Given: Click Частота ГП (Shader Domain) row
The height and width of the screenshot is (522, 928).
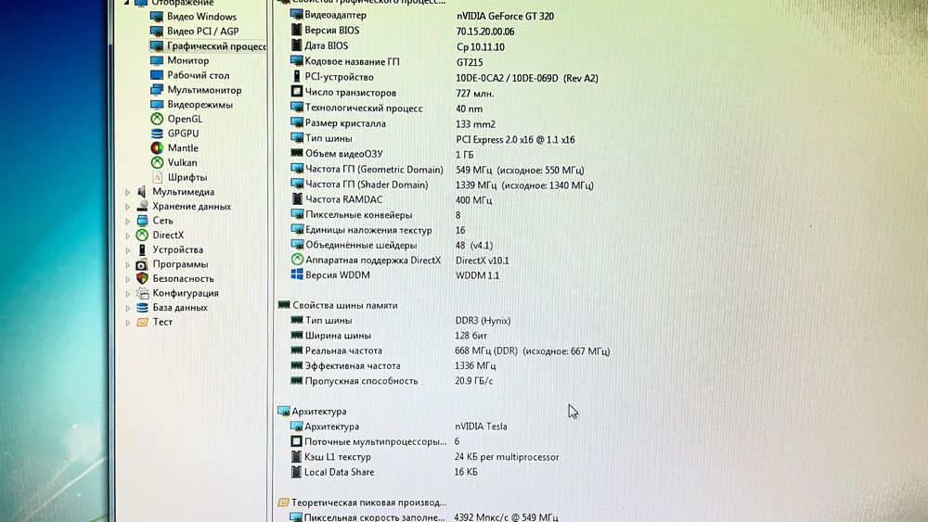Looking at the screenshot, I should click(442, 185).
